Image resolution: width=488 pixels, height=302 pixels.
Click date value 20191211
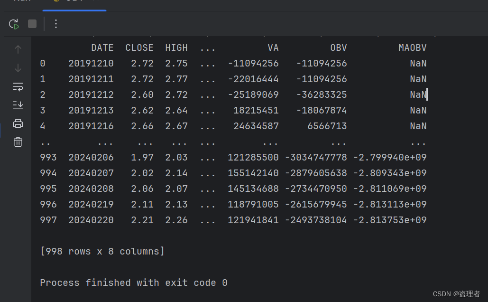tap(91, 79)
